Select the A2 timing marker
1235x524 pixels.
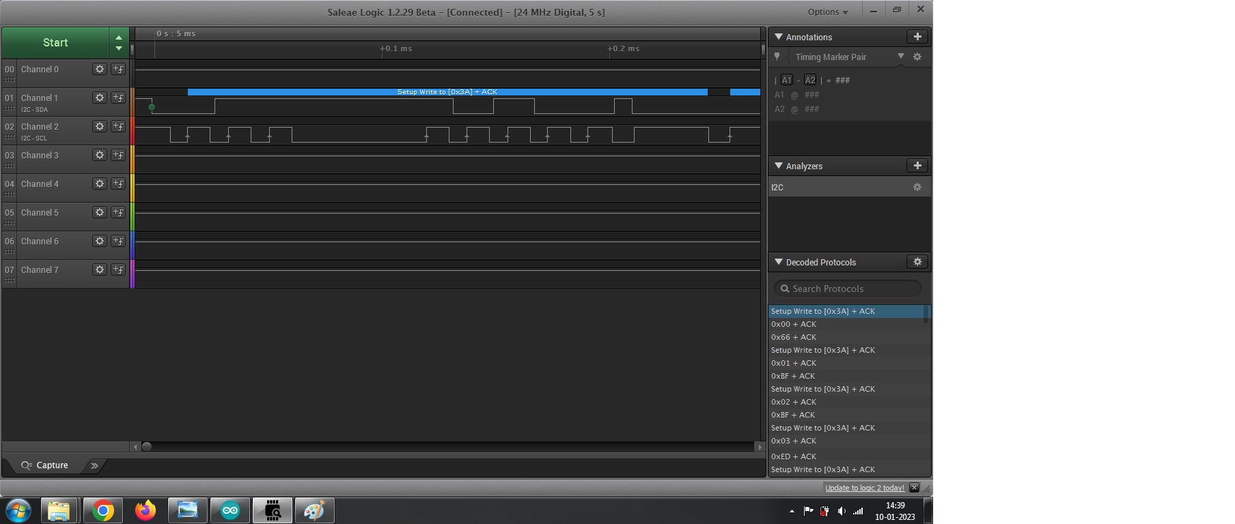tap(810, 81)
